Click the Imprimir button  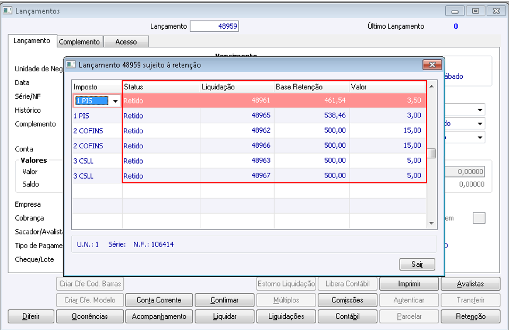coord(409,284)
